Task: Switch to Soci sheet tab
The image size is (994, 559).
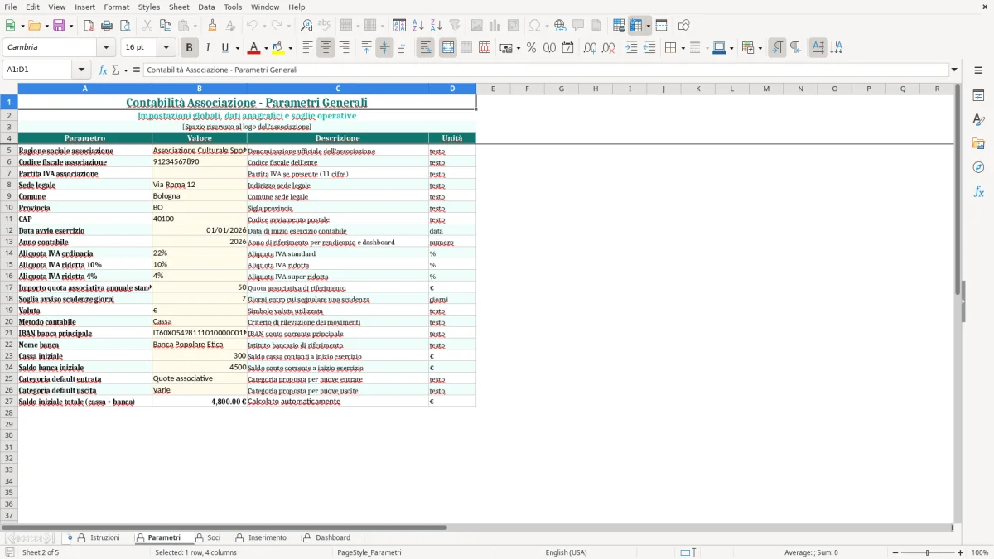Action: pyautogui.click(x=214, y=538)
